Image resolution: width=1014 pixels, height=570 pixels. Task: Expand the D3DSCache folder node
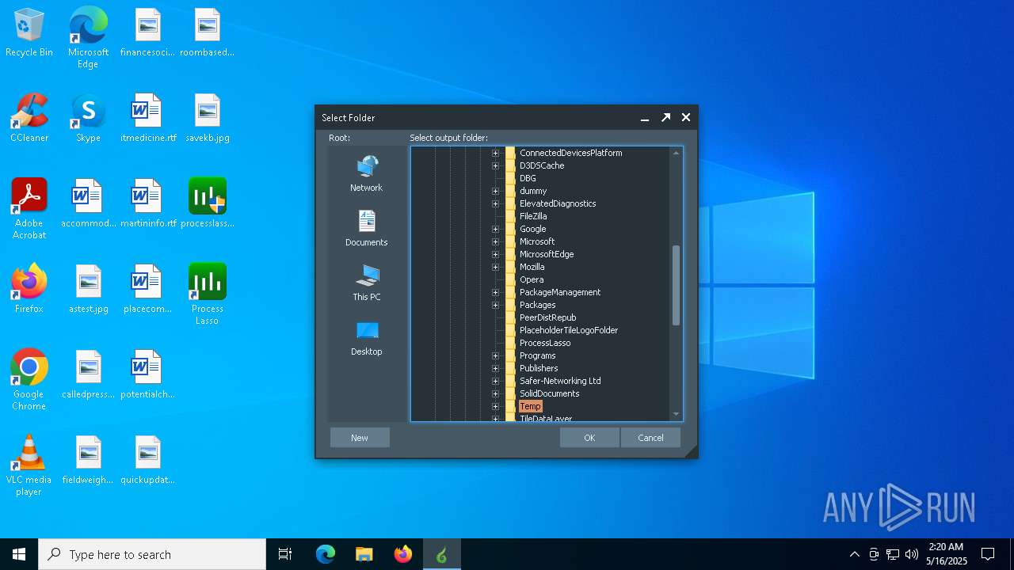(x=495, y=165)
